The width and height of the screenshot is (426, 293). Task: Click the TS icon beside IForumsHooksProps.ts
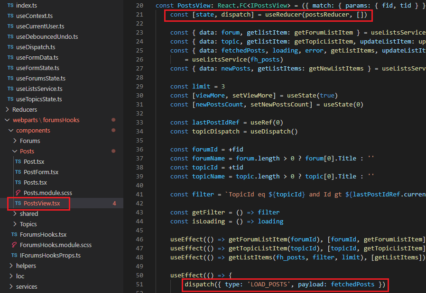(14, 256)
